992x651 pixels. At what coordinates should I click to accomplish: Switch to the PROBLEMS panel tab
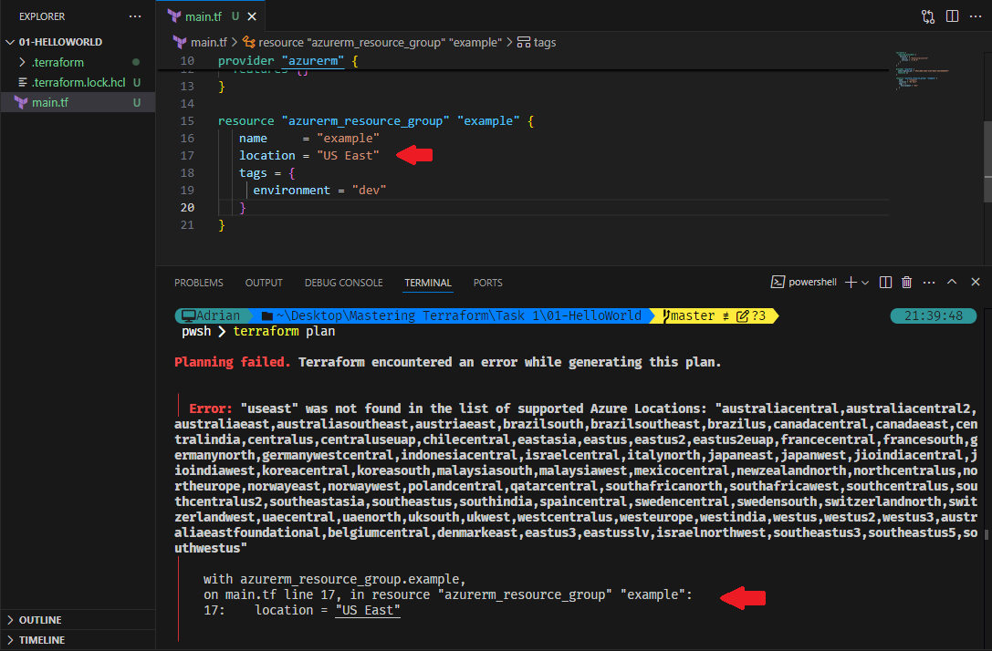coord(199,283)
